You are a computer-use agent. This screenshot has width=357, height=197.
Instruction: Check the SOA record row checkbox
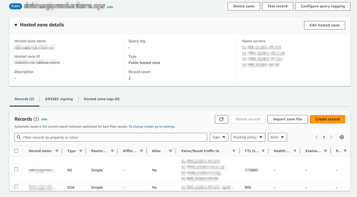pos(16,186)
